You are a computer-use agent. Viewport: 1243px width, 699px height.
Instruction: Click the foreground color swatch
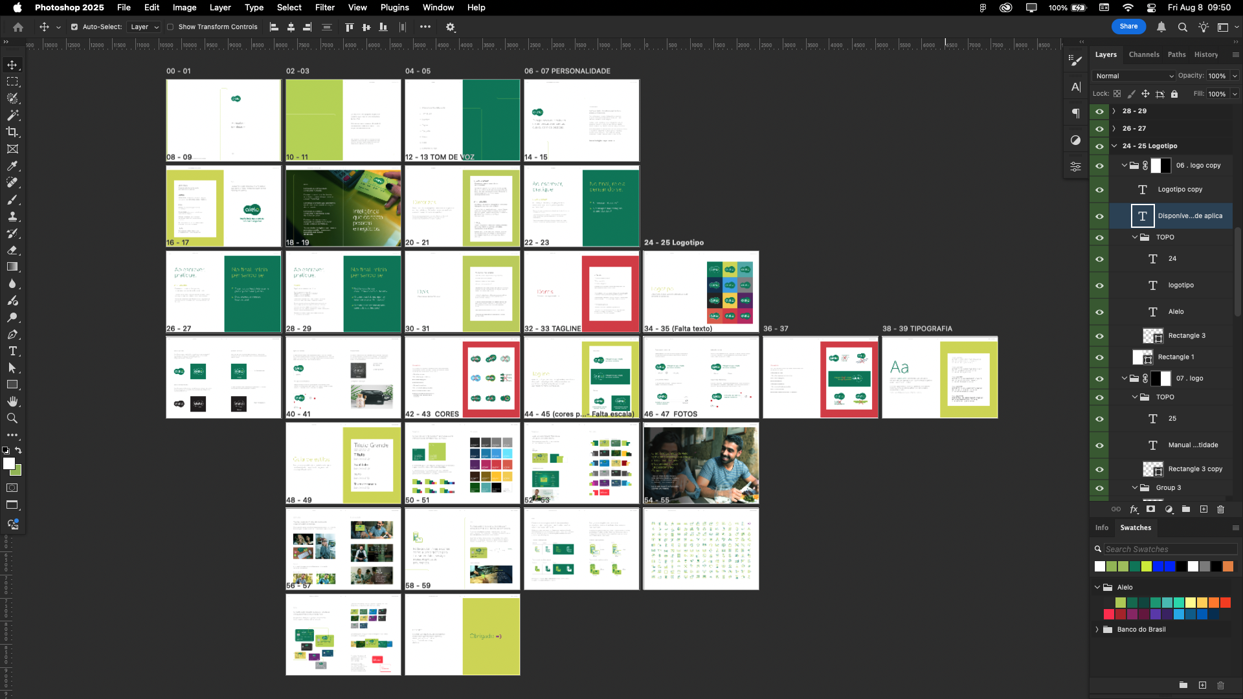8,463
